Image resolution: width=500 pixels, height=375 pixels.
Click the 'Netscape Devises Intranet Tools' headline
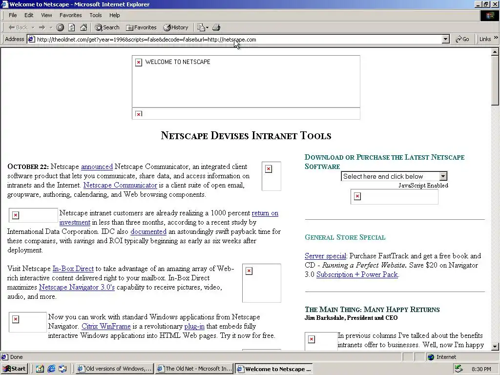(x=246, y=136)
